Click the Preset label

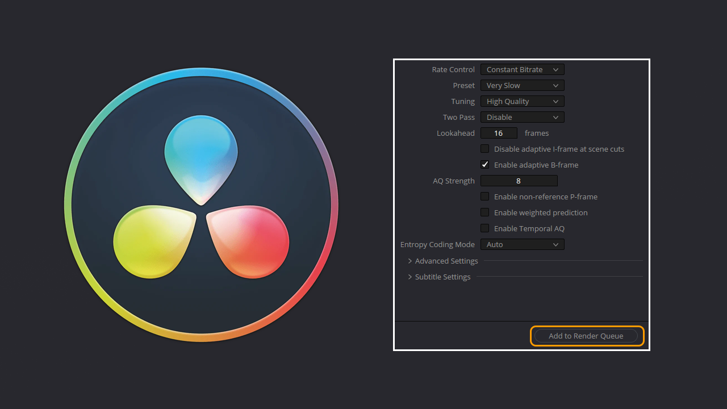[x=464, y=85]
